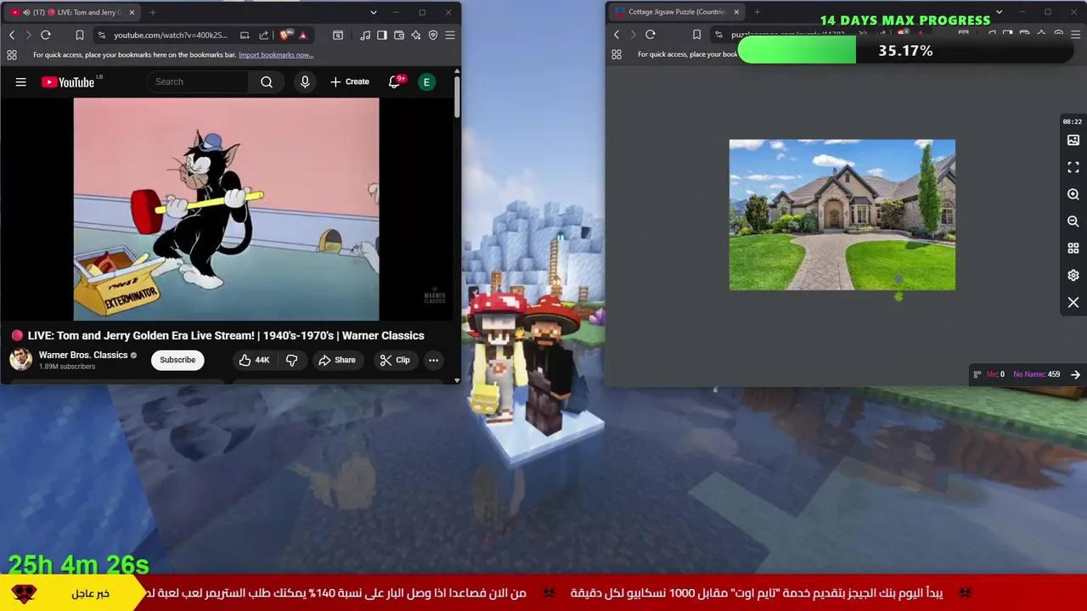Reload the puzzle page
Viewport: 1087px width, 611px height.
(x=651, y=35)
